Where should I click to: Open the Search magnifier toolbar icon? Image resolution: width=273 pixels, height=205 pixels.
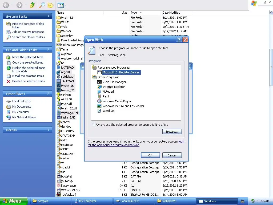click(42, 5)
